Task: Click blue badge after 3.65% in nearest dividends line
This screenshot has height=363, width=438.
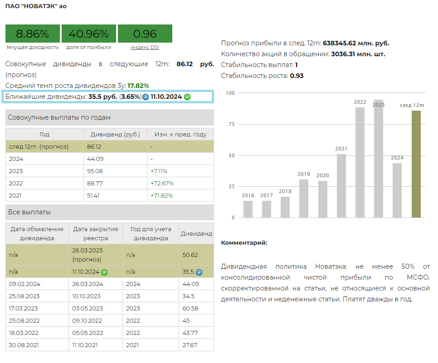Action: click(146, 97)
